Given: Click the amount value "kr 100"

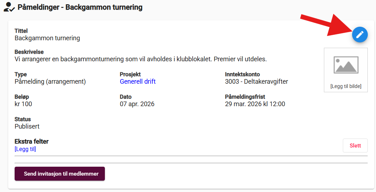Looking at the screenshot, I should tap(23, 104).
